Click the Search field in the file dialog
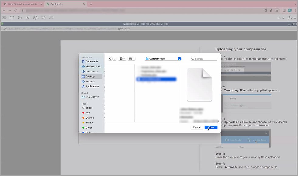This screenshot has width=298, height=176. click(204, 59)
